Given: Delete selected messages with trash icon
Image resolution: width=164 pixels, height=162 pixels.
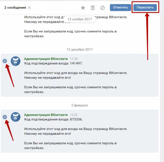Looking at the screenshot, I should pos(93,8).
